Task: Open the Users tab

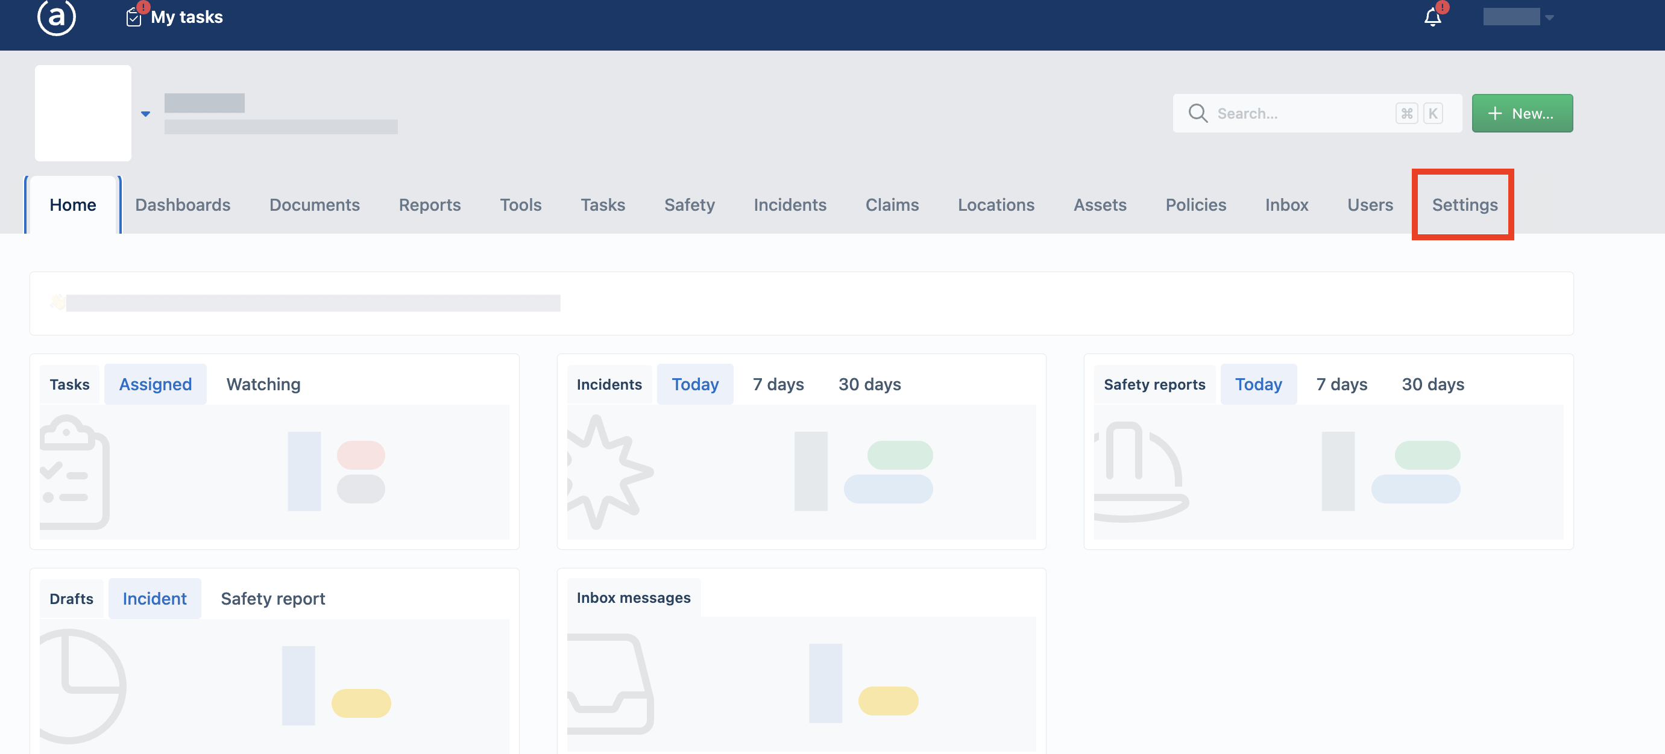Action: (1370, 205)
